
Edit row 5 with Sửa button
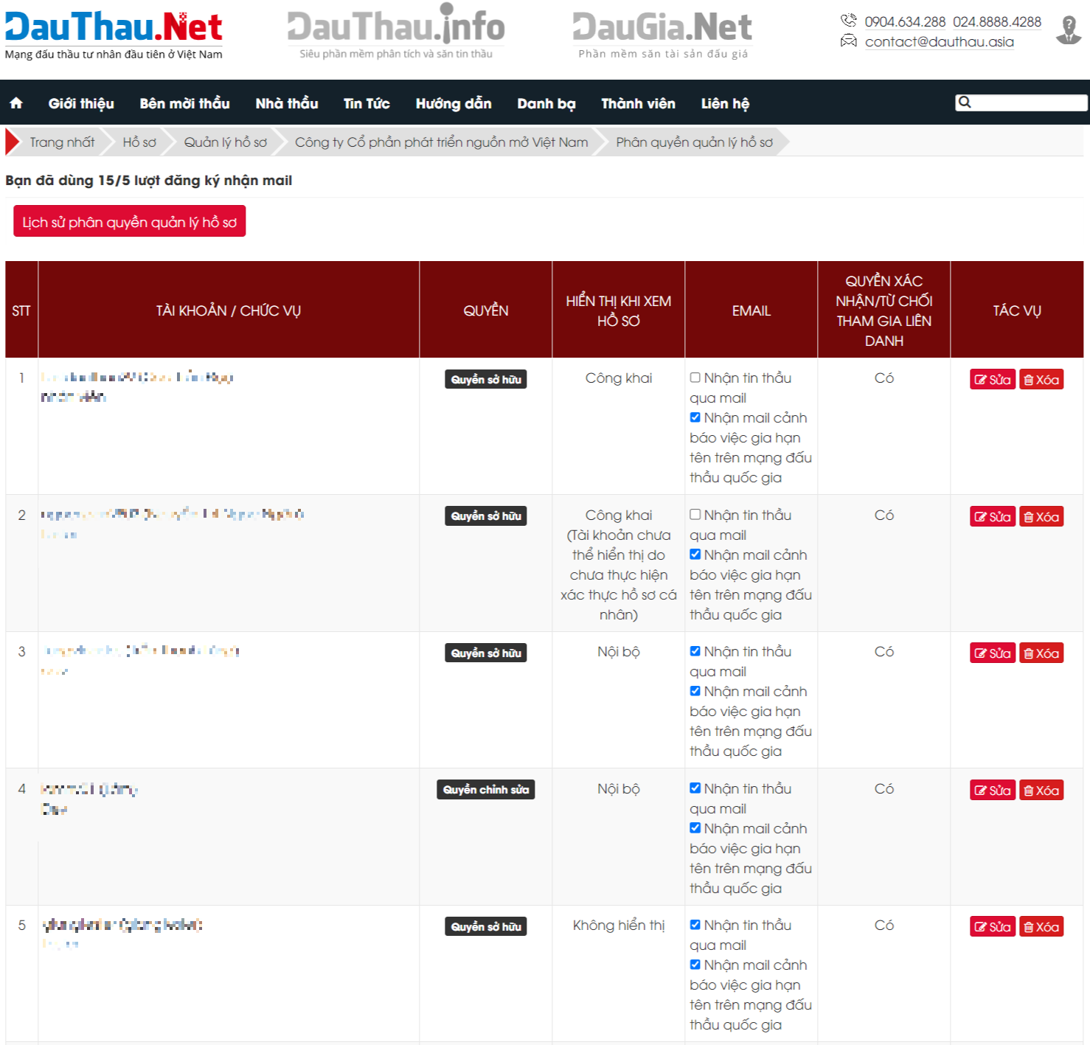click(993, 927)
